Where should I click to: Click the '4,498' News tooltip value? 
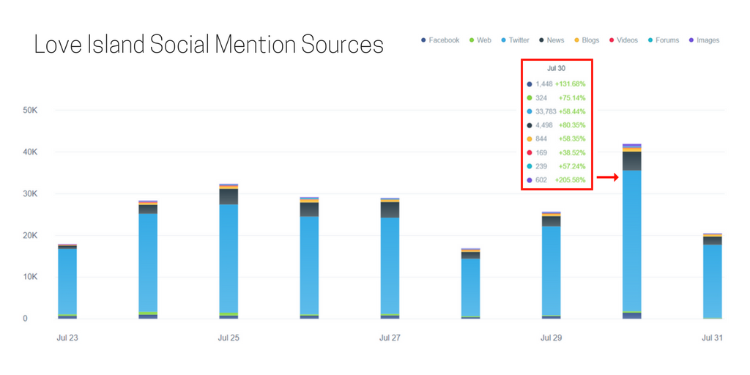(x=544, y=125)
